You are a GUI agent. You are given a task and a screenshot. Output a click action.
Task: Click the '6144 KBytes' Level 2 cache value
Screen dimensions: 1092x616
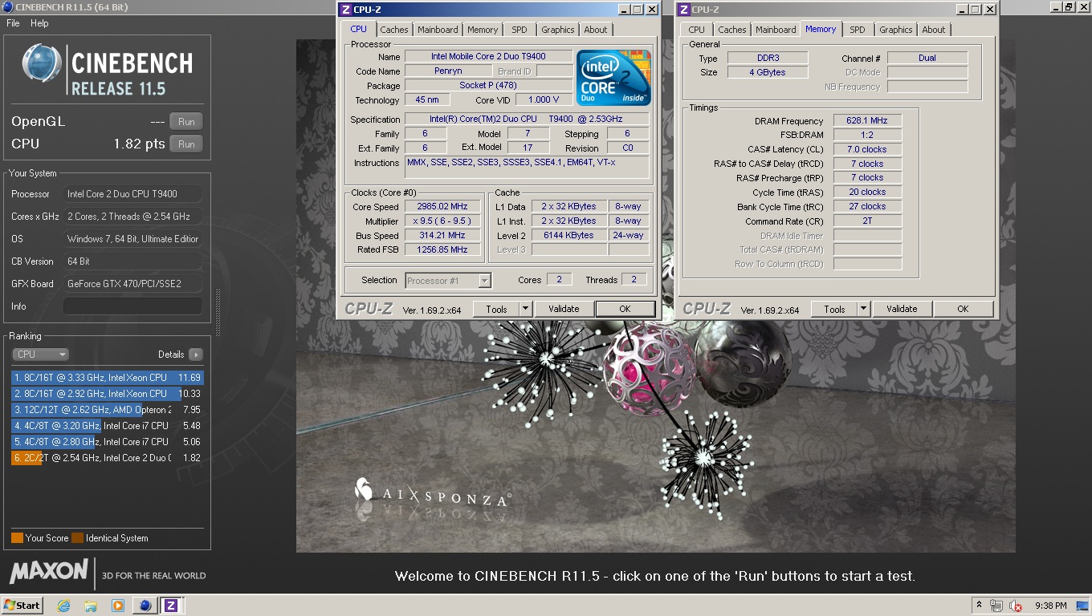coord(568,236)
